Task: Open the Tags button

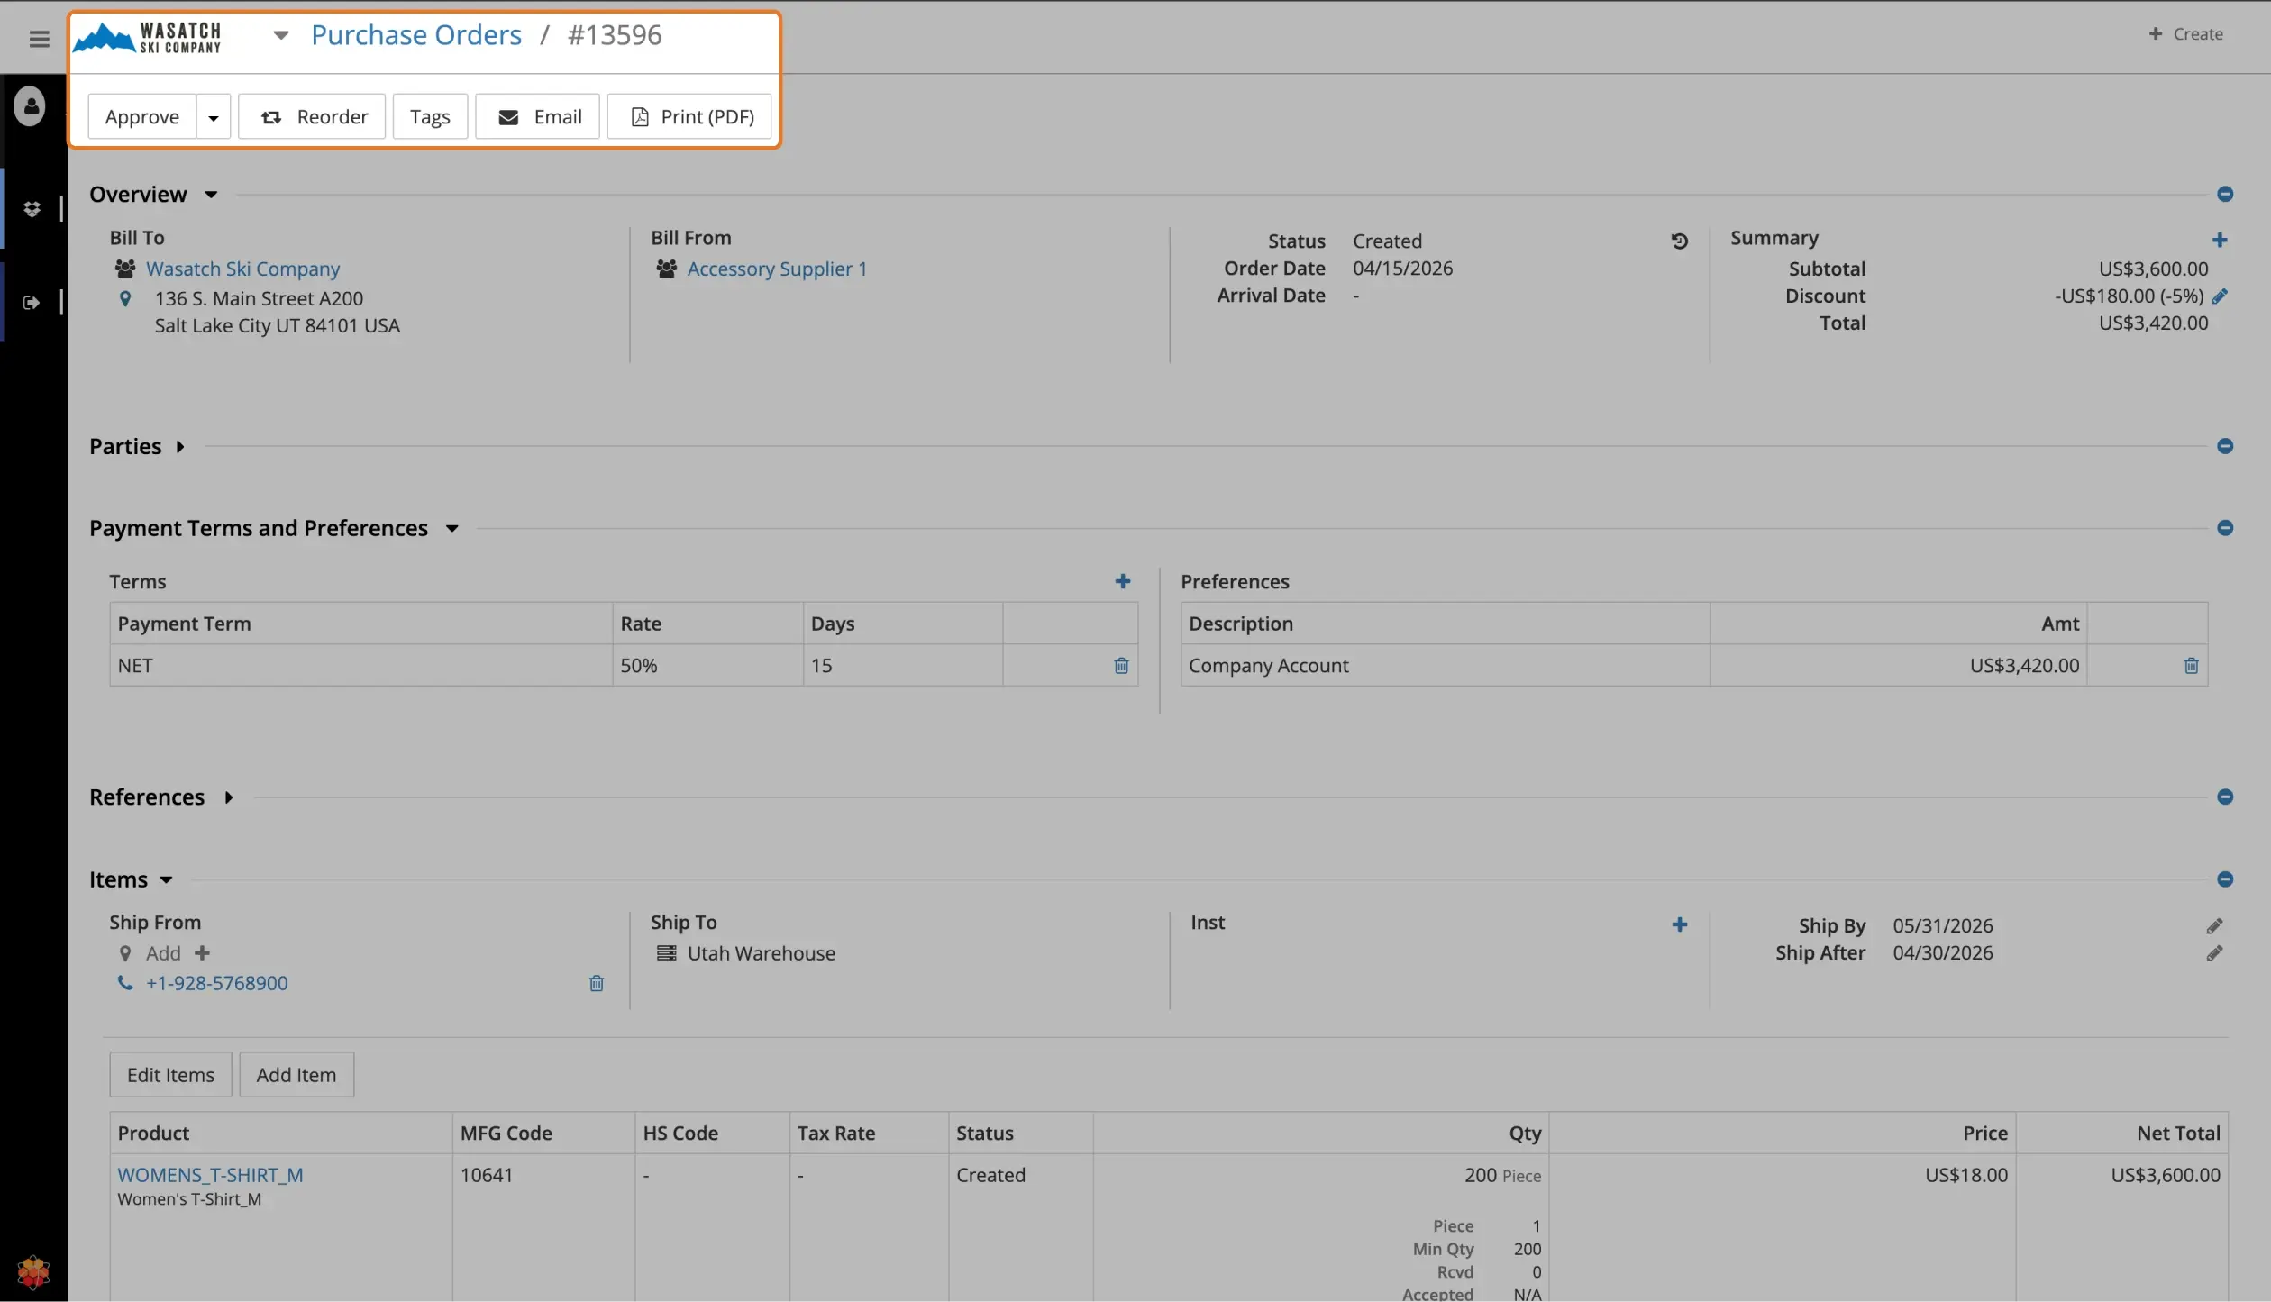Action: [x=430, y=117]
